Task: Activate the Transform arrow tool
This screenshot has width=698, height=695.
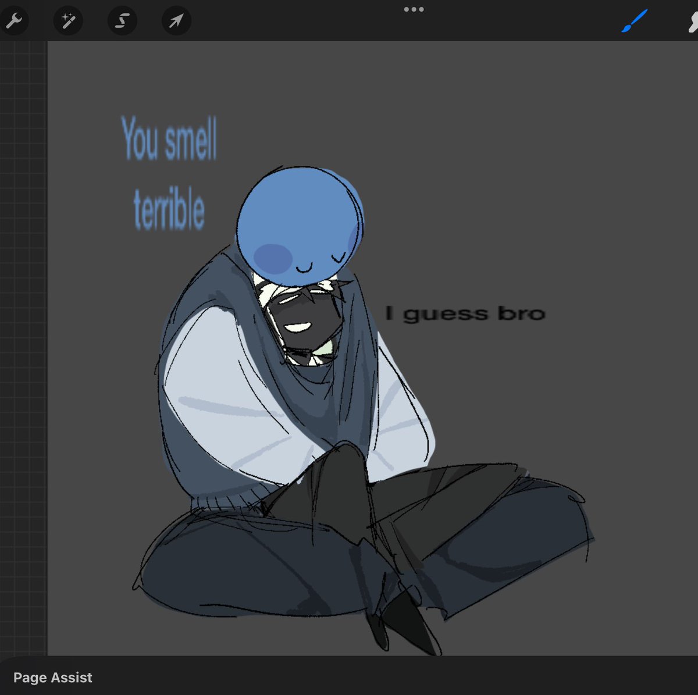Action: pyautogui.click(x=176, y=22)
